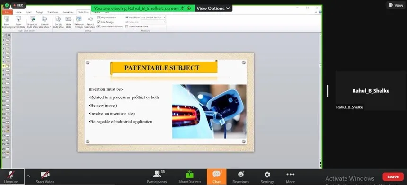Switch to the Transitions ribbon tab
The height and width of the screenshot is (185, 407).
coord(53,12)
